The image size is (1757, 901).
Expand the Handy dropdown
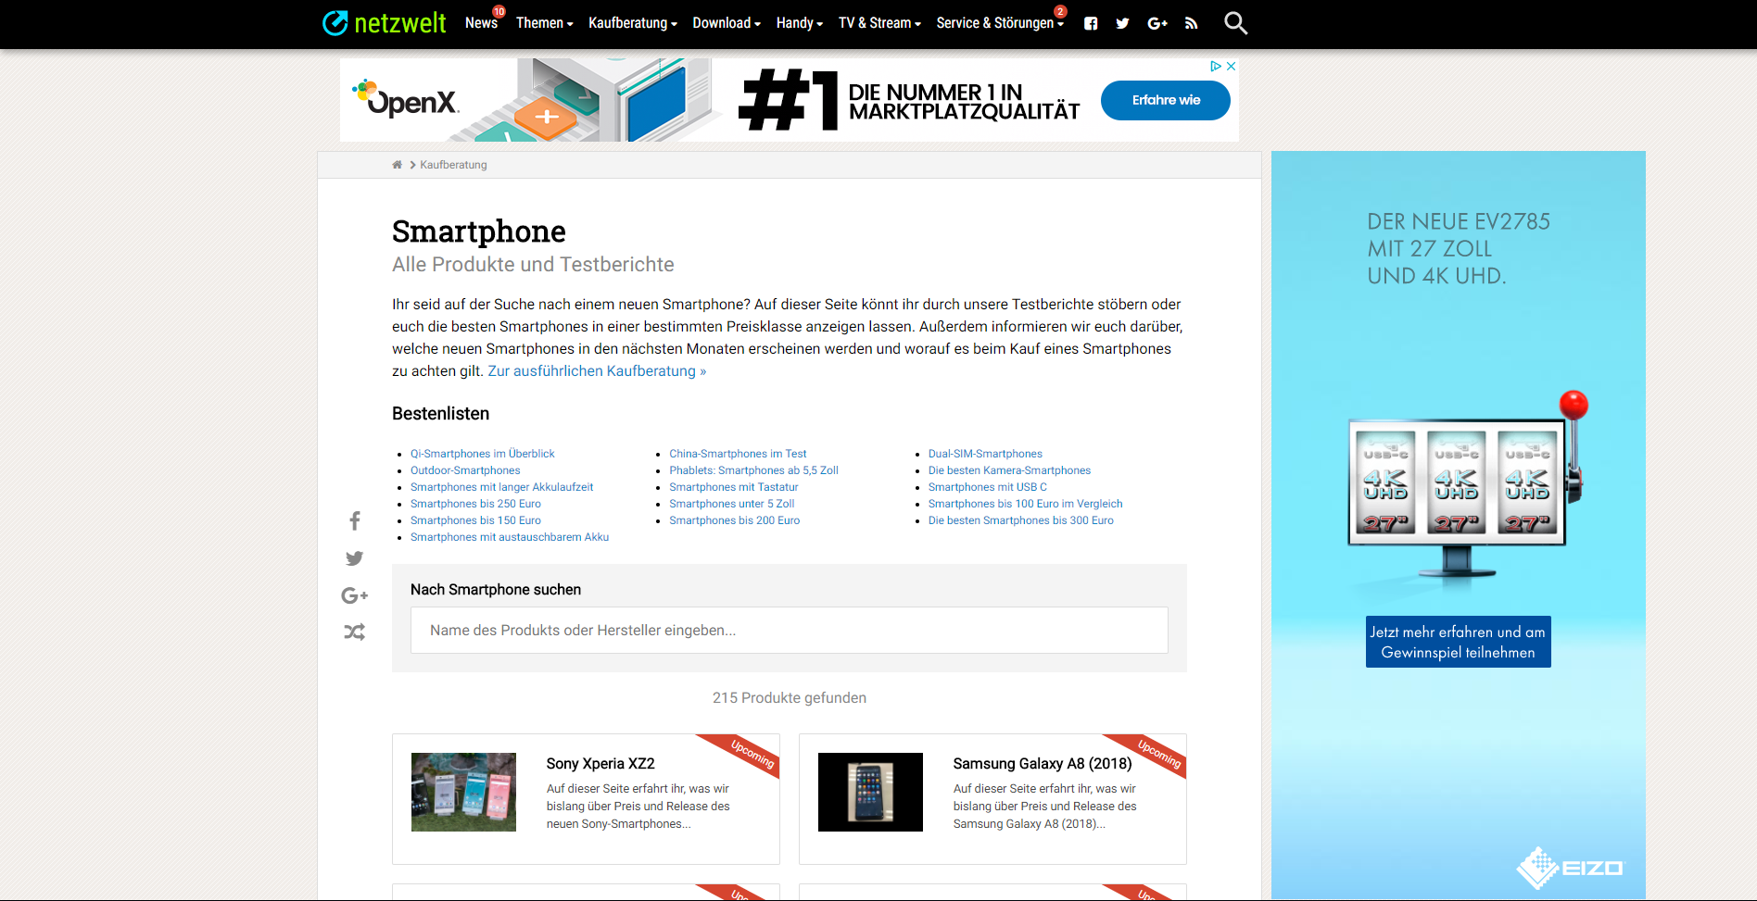[x=800, y=23]
